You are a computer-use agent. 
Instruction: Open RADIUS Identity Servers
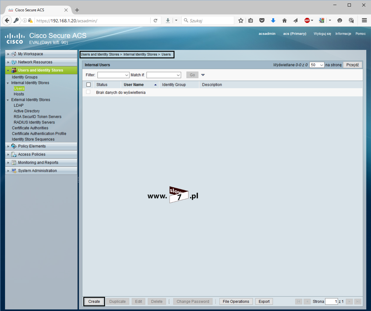pos(34,122)
